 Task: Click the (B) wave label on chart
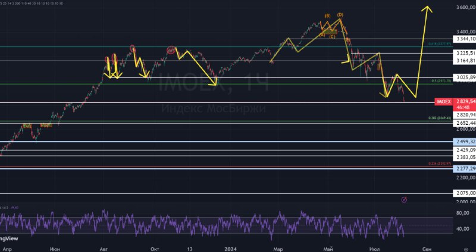(327, 16)
